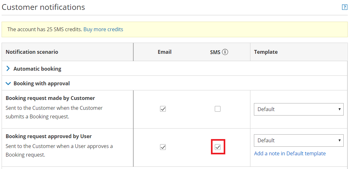The image size is (350, 169).
Task: Select the Booking request approved by User title
Action: click(49, 136)
